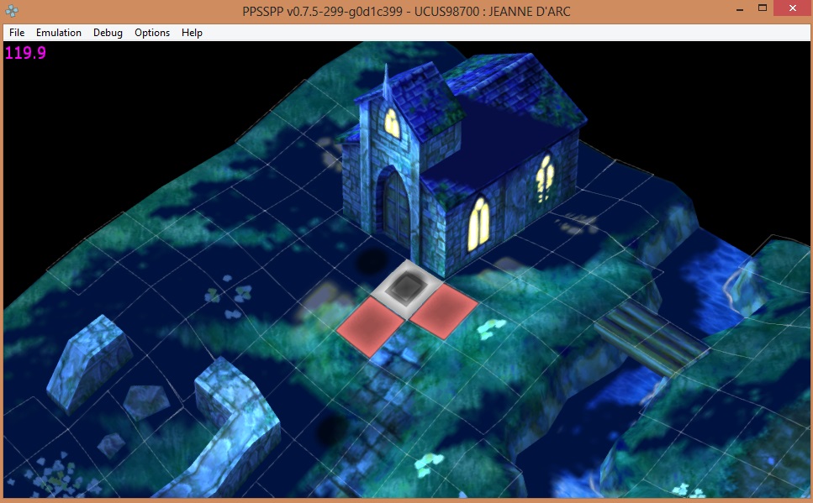Open the Emulation menu
813x503 pixels.
[59, 33]
